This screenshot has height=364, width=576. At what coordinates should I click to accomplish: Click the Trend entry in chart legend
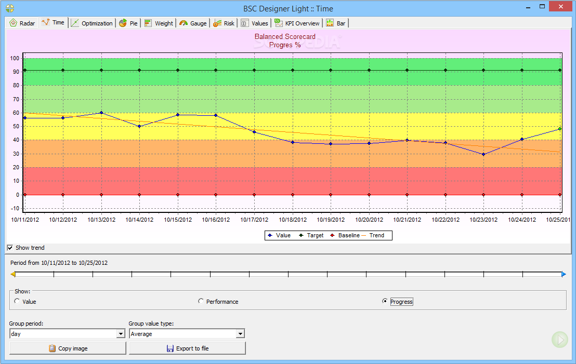[x=373, y=235]
